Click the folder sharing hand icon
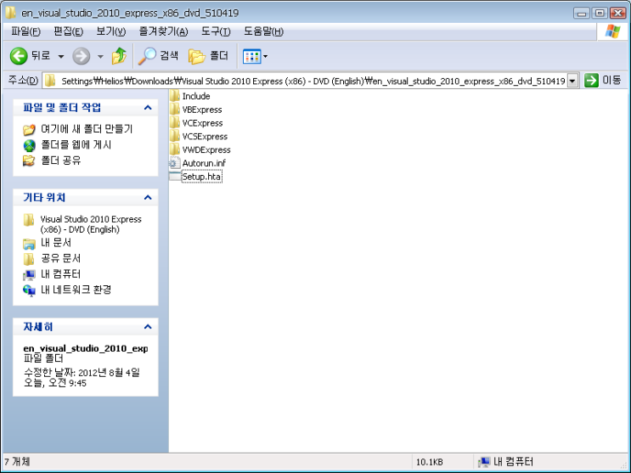The height and width of the screenshot is (473, 631). (29, 161)
